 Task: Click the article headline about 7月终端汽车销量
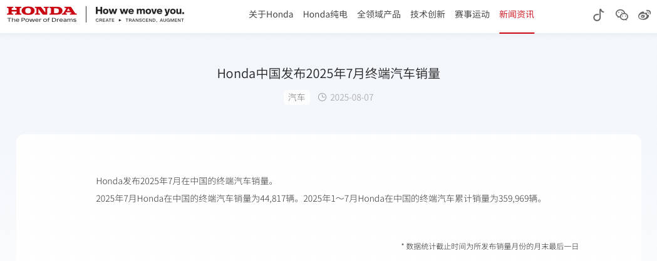pos(328,74)
